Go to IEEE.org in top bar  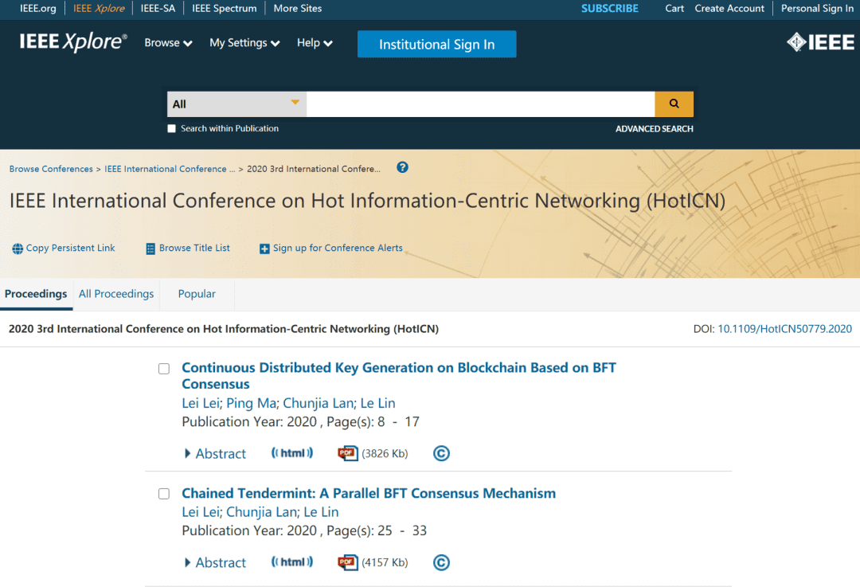38,8
